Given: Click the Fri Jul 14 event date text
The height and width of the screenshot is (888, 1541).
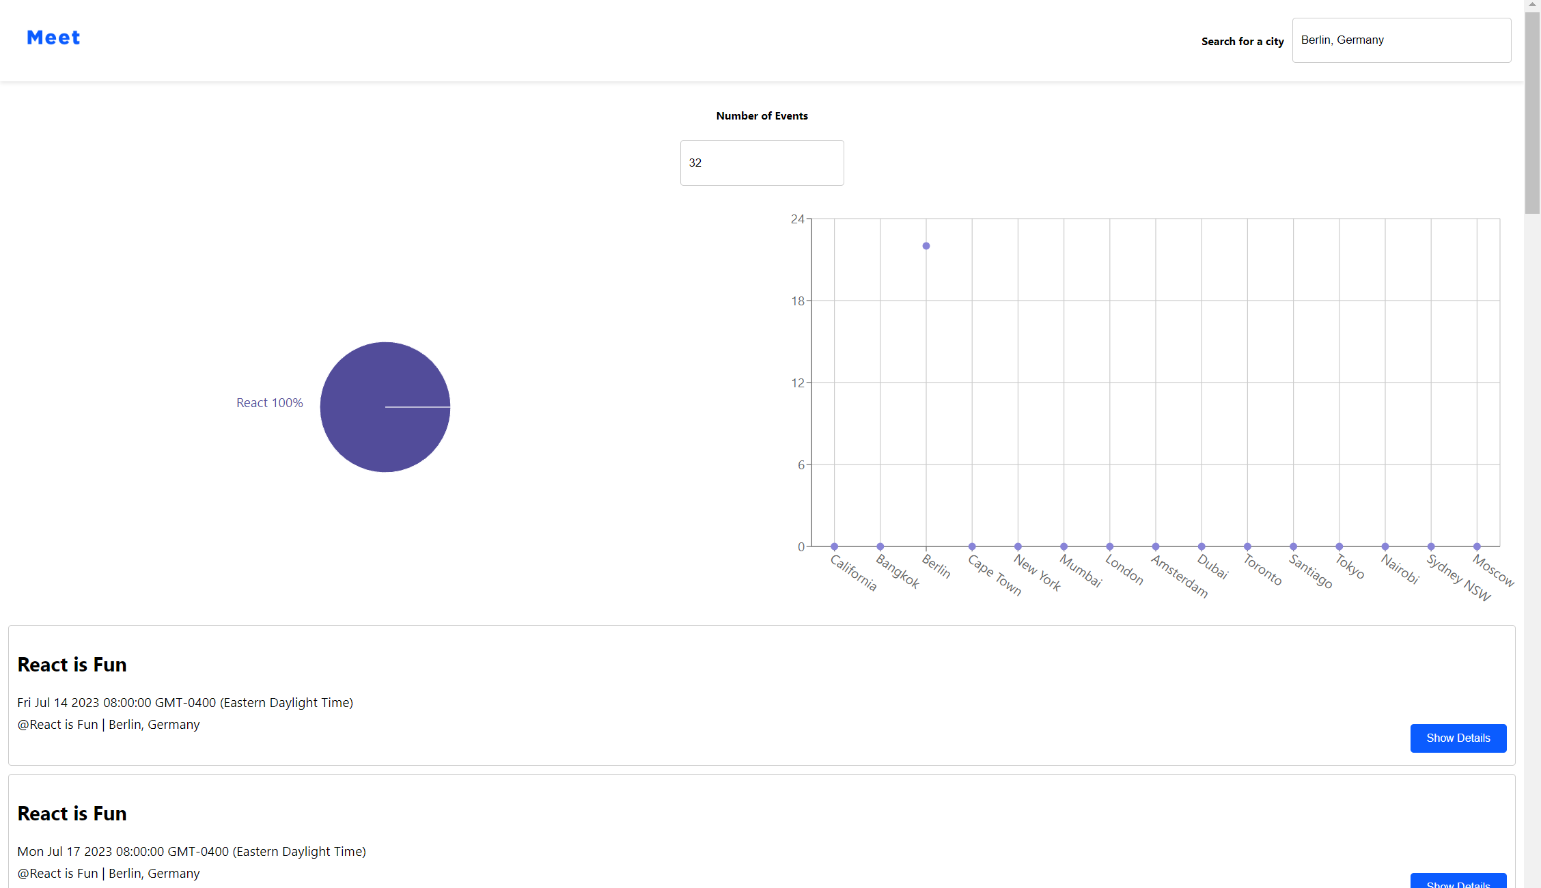Looking at the screenshot, I should (x=184, y=702).
